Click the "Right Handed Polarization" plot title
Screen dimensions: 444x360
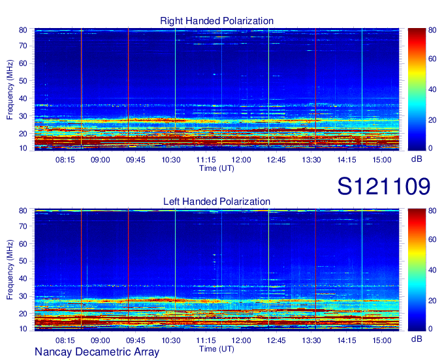point(217,21)
